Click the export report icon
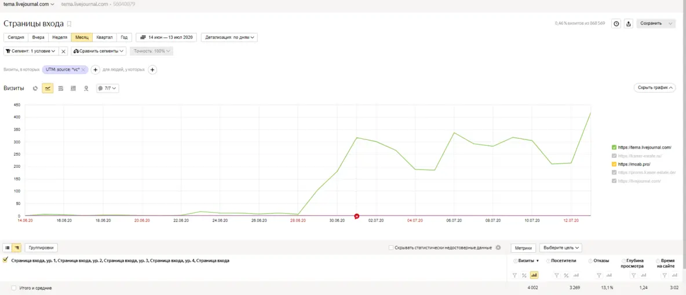Screen dimensions: 686x295 coord(628,24)
